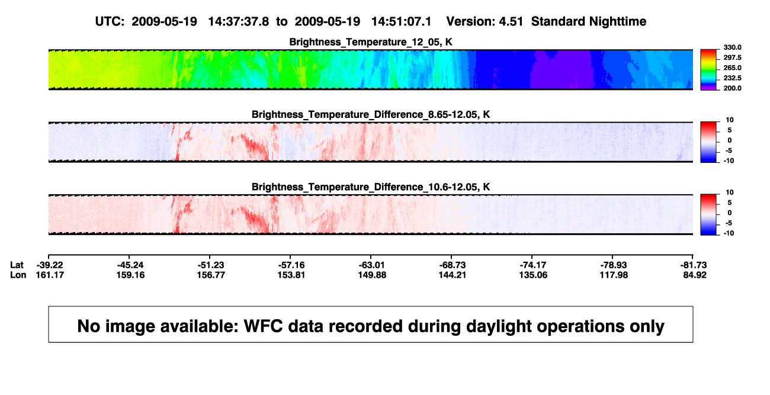Click longitude value 117.98

[x=614, y=275]
